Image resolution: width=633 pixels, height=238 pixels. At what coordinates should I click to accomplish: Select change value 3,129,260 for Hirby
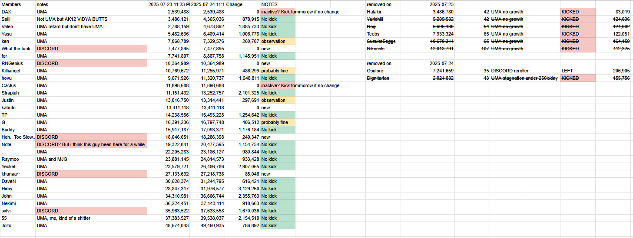(x=242, y=189)
